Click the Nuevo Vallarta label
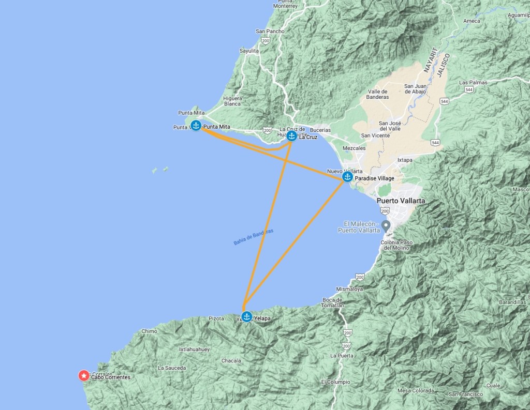 pos(345,171)
